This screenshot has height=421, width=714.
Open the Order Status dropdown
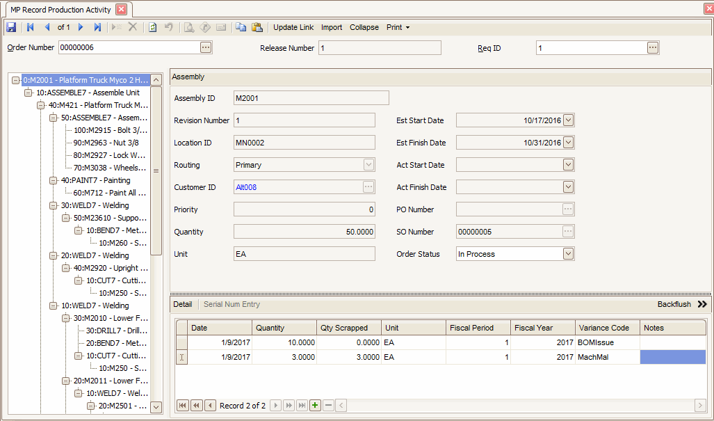point(568,254)
